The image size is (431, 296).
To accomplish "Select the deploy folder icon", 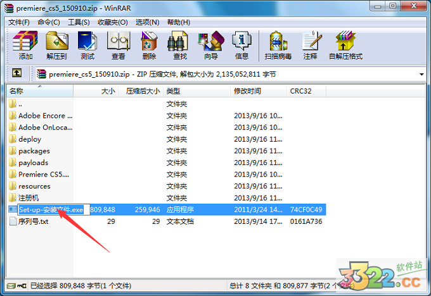I will pos(13,139).
